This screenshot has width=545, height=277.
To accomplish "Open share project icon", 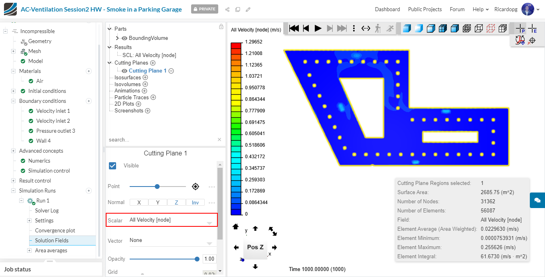I will coord(227,9).
